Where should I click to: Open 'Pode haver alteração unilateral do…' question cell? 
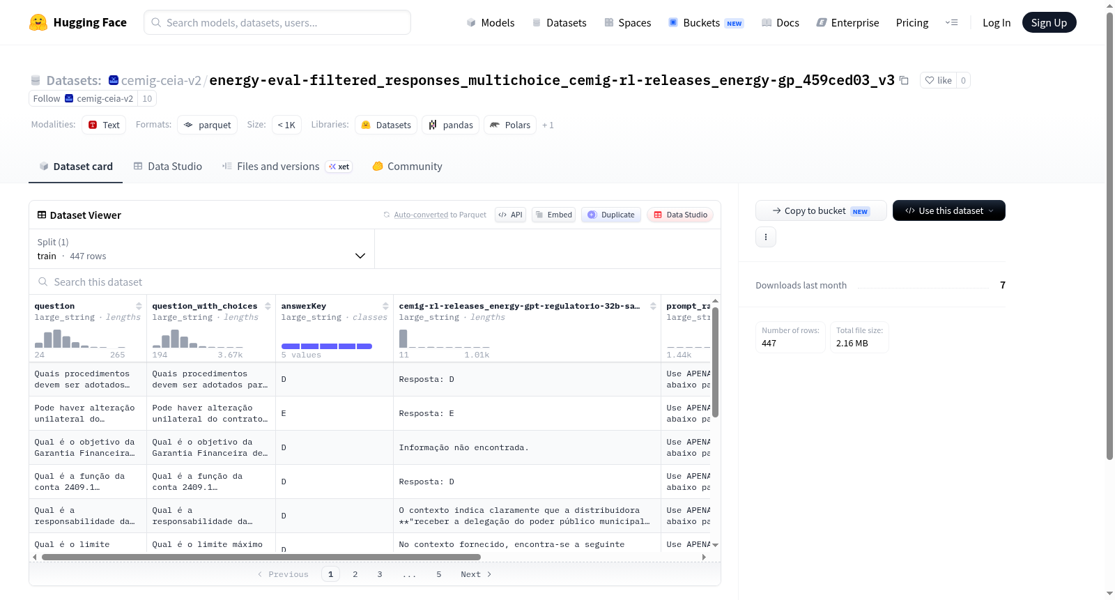pos(88,413)
